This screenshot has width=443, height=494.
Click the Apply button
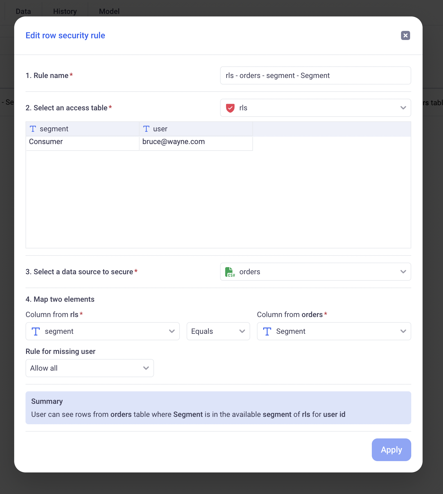coord(391,450)
